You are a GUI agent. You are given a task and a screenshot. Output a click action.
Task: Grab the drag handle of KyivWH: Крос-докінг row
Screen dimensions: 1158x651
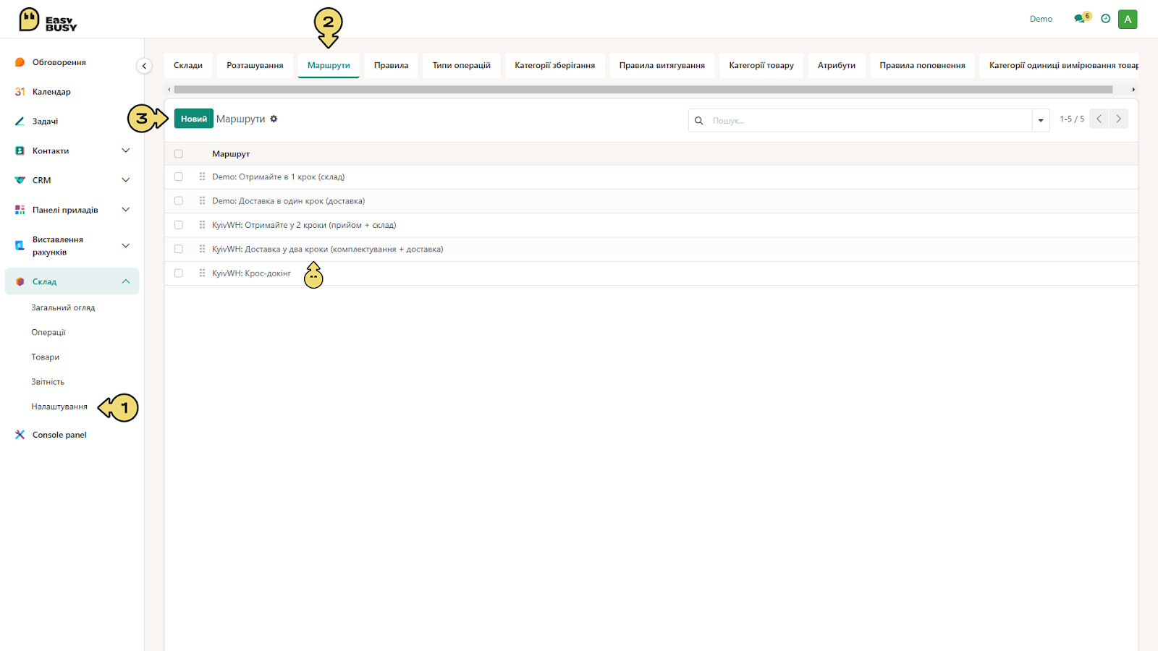coord(202,273)
